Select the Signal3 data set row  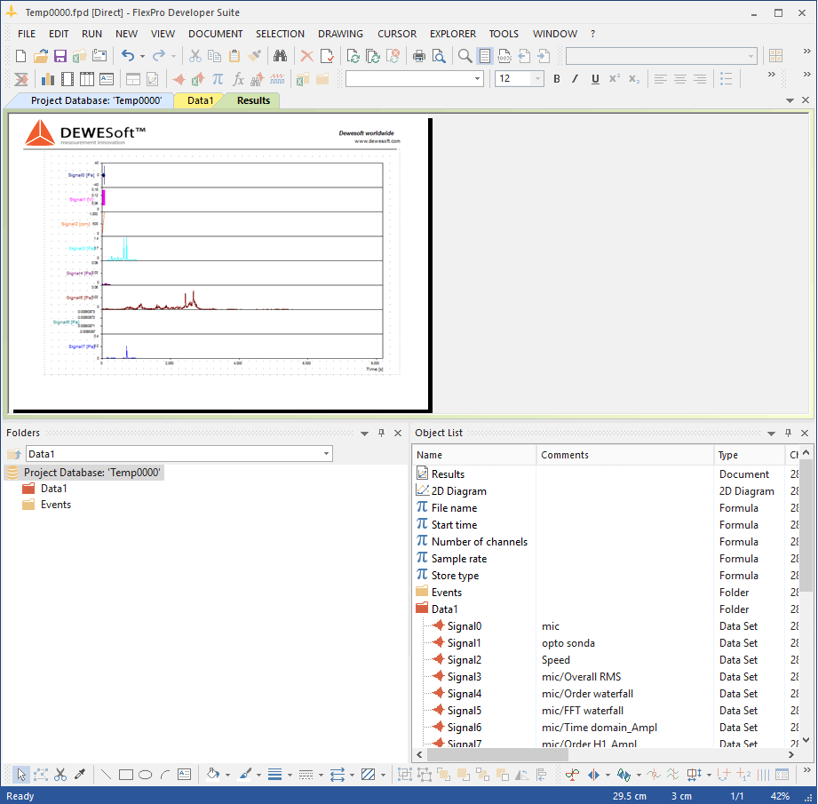click(605, 677)
